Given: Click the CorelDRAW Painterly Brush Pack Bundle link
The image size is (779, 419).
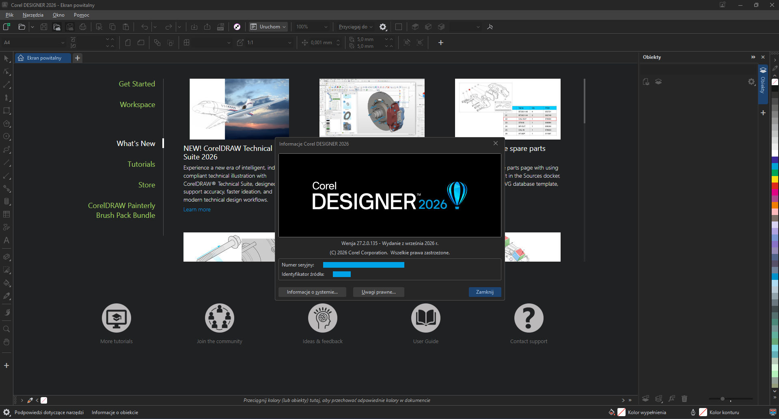Looking at the screenshot, I should click(x=121, y=211).
